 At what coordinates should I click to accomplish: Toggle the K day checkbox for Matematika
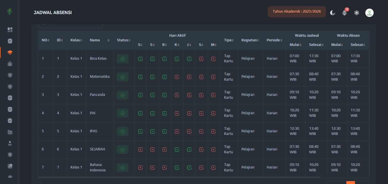coord(177,77)
